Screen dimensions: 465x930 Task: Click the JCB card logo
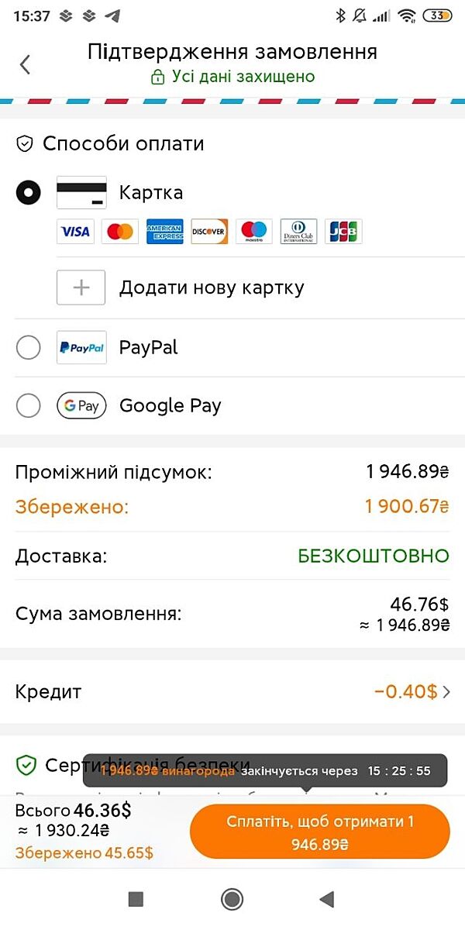click(x=343, y=231)
